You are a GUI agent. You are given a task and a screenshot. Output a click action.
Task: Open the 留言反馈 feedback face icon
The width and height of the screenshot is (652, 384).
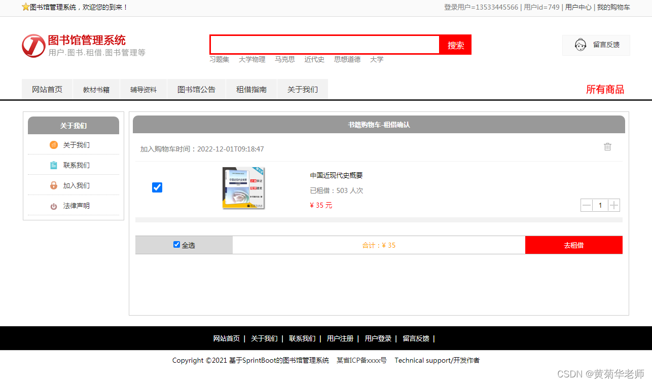pyautogui.click(x=579, y=45)
